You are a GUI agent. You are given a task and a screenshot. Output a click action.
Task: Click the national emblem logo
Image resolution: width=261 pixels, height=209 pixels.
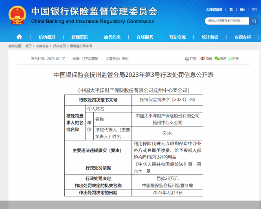[x=17, y=16]
